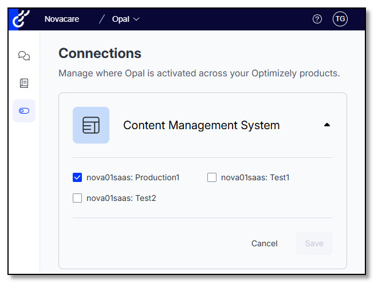374x283 pixels.
Task: Click the nova01saas: Test2 label
Action: 121,198
